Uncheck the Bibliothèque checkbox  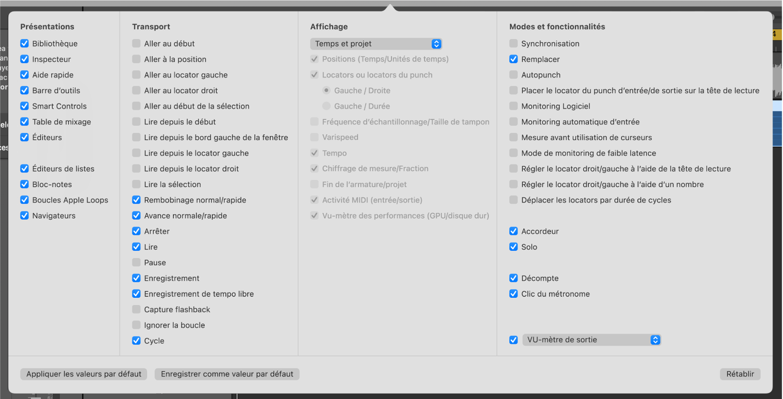click(x=24, y=44)
